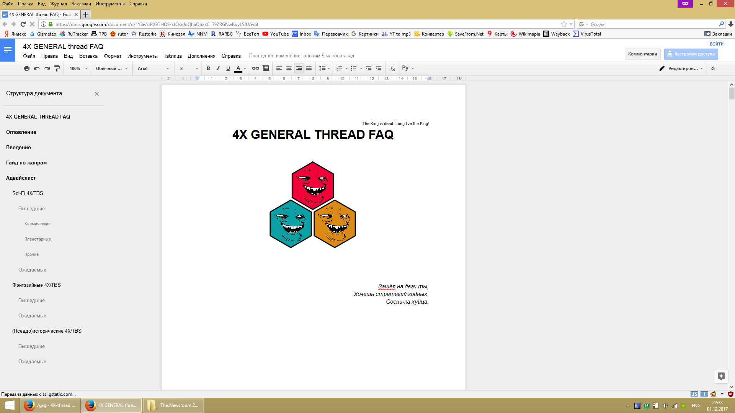The width and height of the screenshot is (735, 413).
Task: Open the RuTracker bookmark
Action: tap(73, 34)
